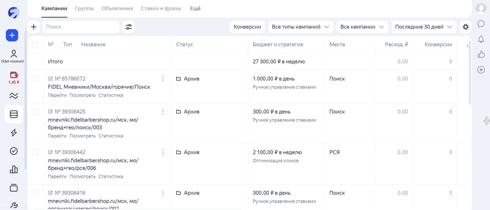Open the lightning bolt icon in sidebar
Viewport: 490px width, 210px height.
pos(14,133)
